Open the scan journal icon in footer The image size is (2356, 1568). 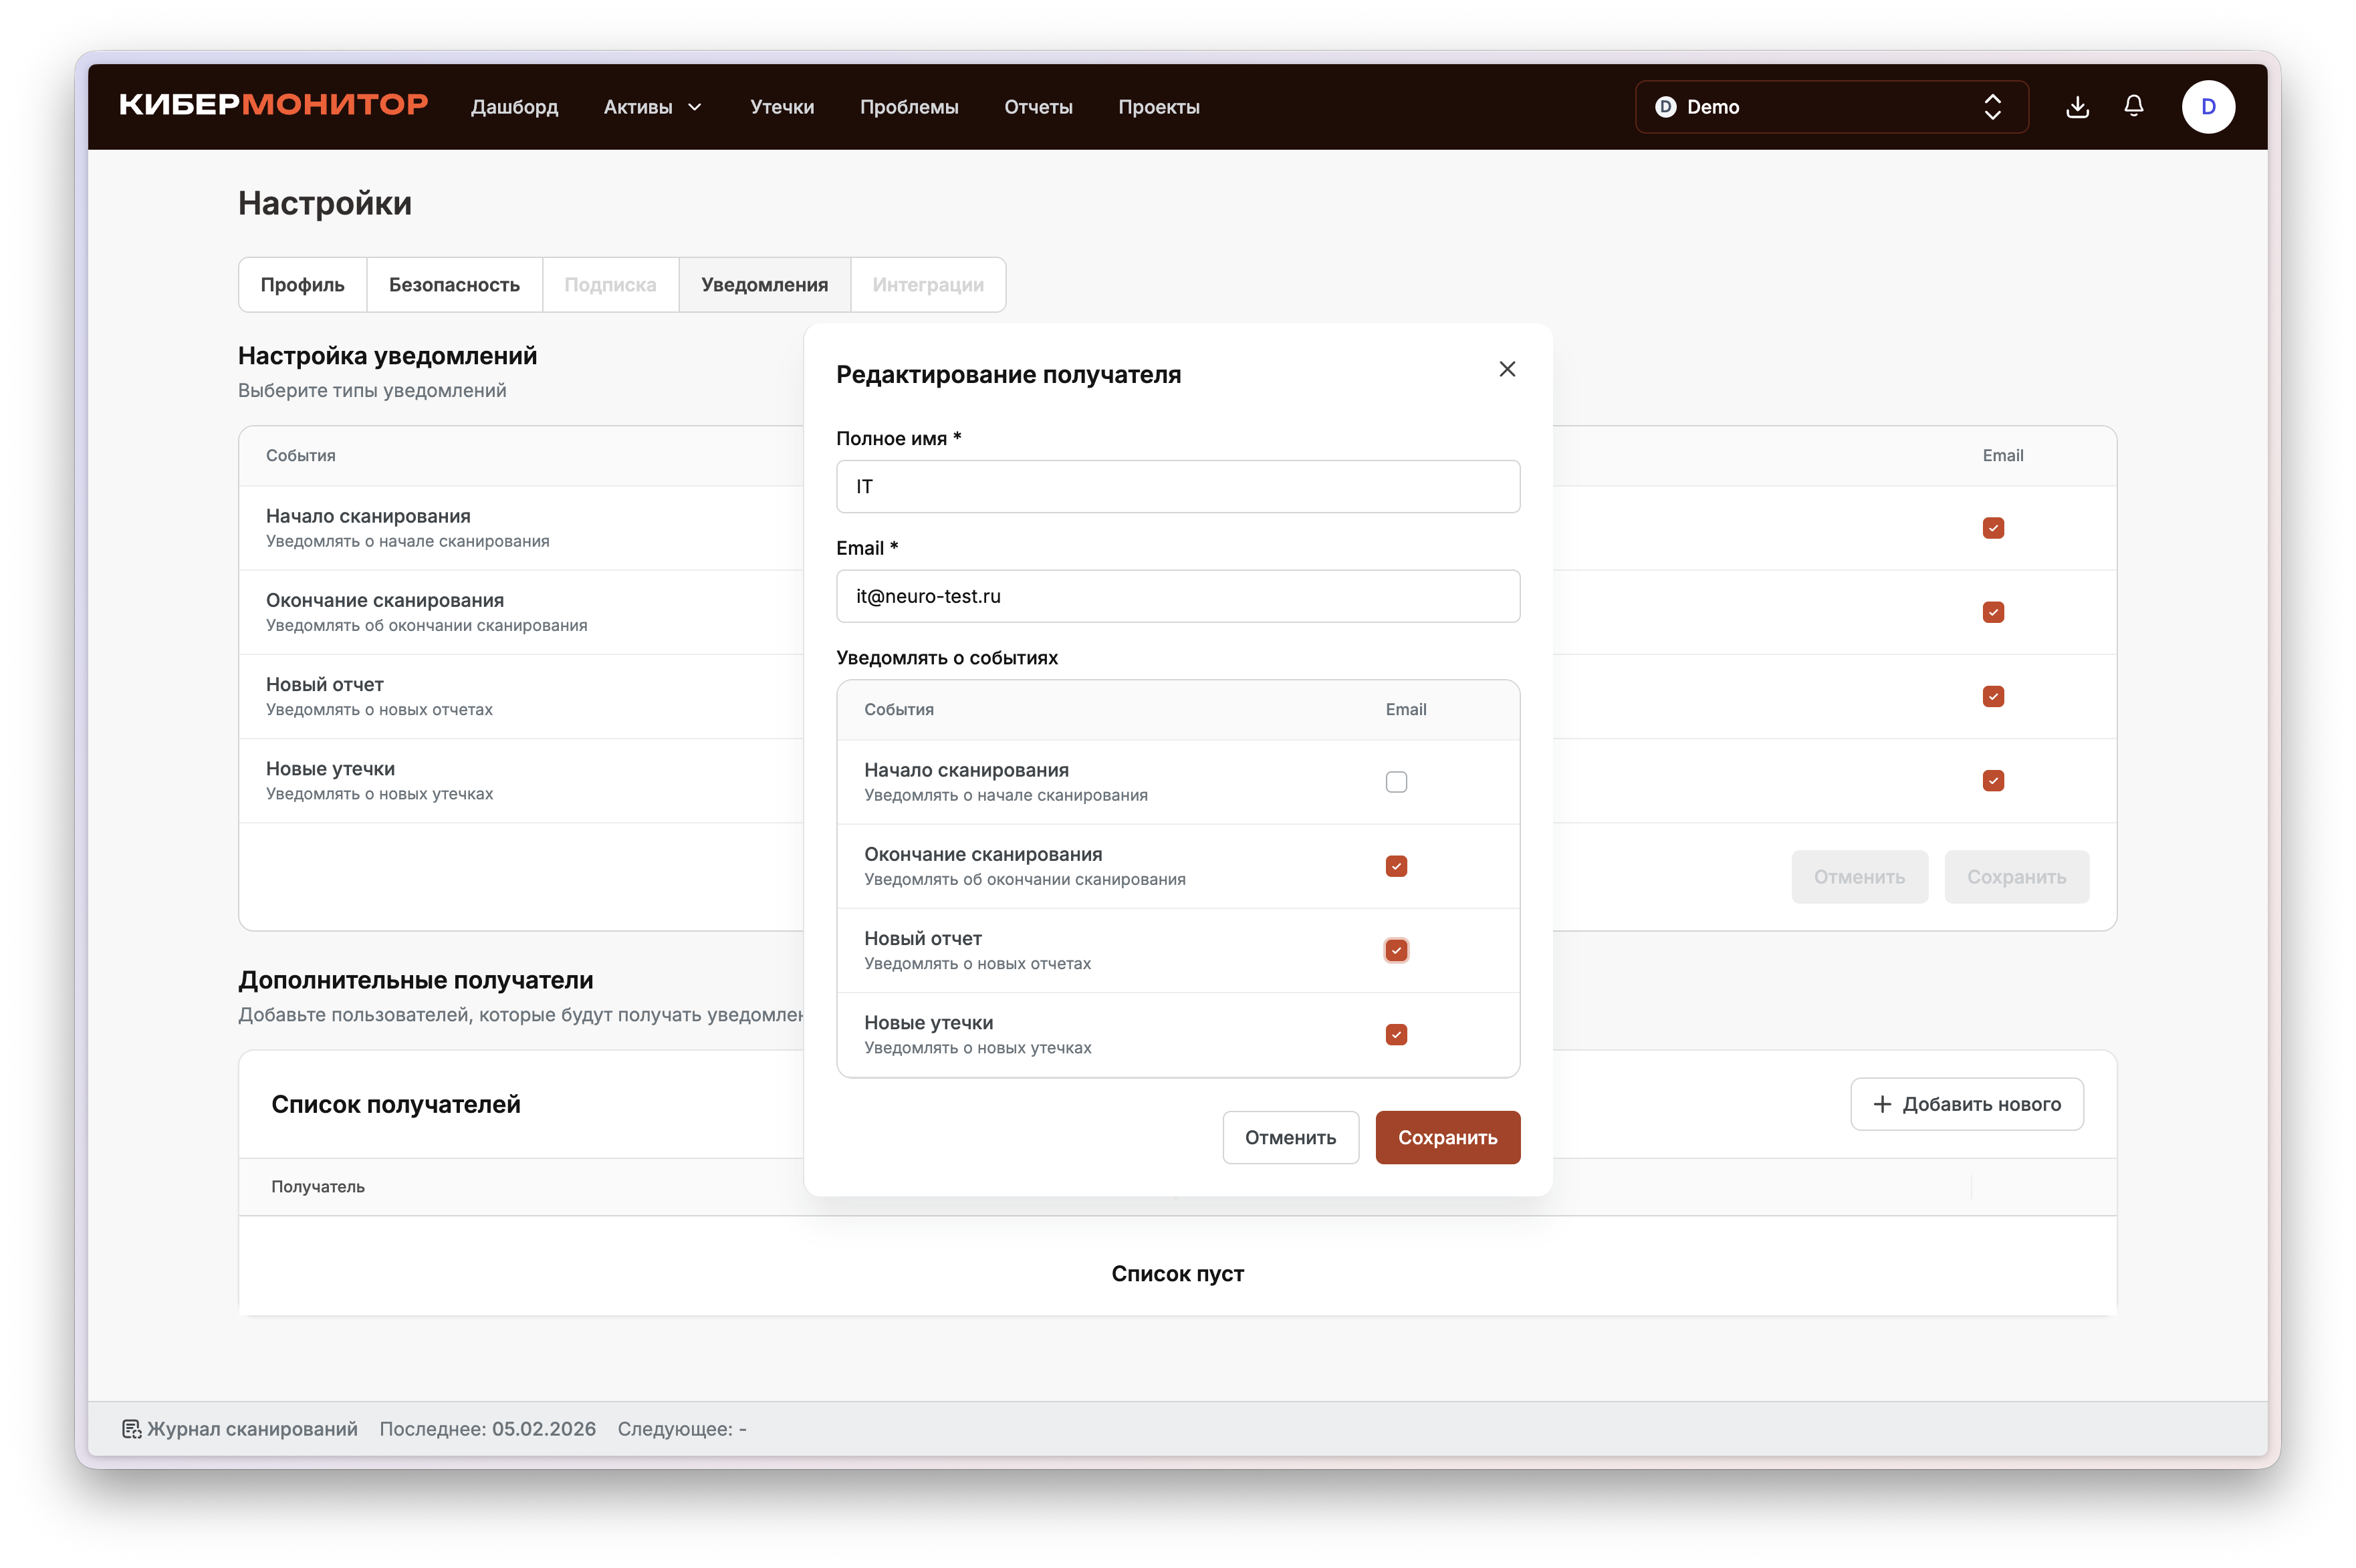(x=131, y=1429)
